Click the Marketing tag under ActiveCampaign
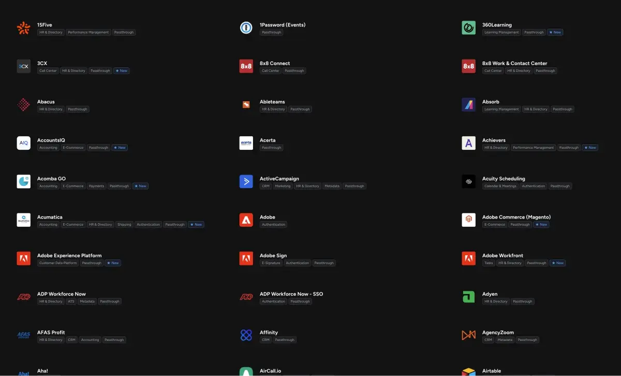621x376 pixels. coord(283,186)
